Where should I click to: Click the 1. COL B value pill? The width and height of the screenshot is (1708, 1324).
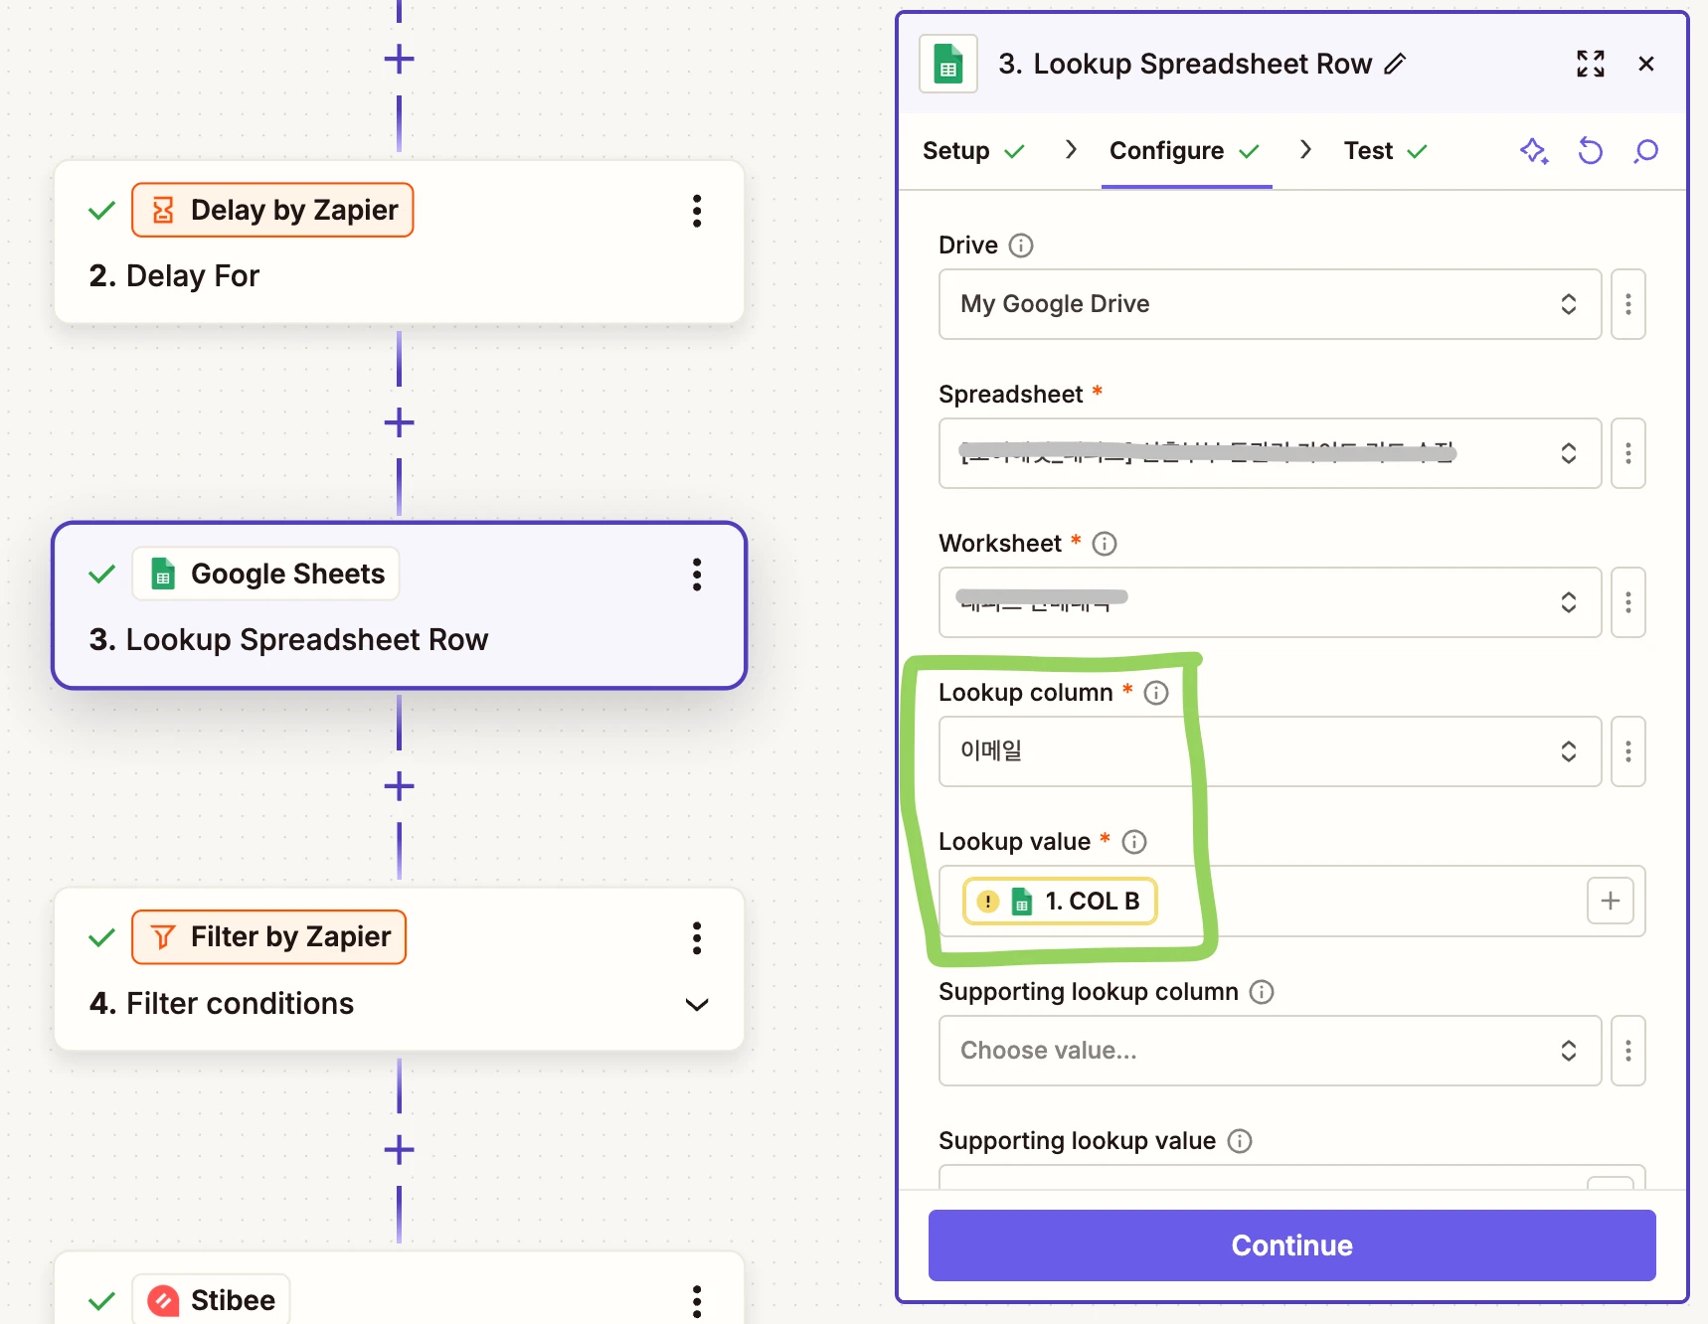(1060, 902)
